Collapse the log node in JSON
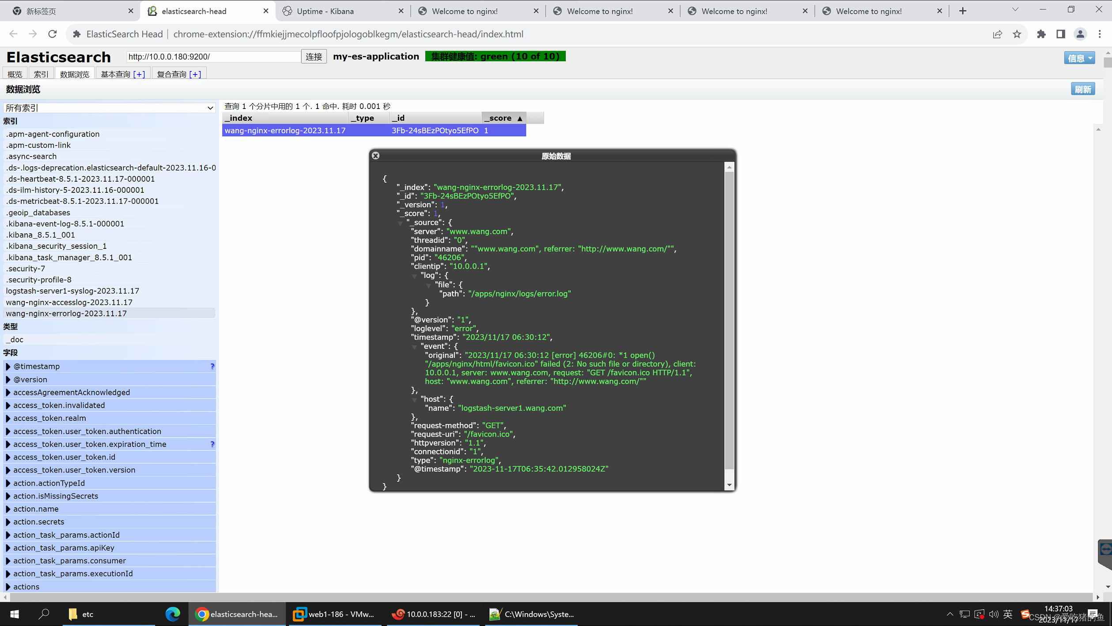Viewport: 1112px width, 626px height. coord(414,276)
